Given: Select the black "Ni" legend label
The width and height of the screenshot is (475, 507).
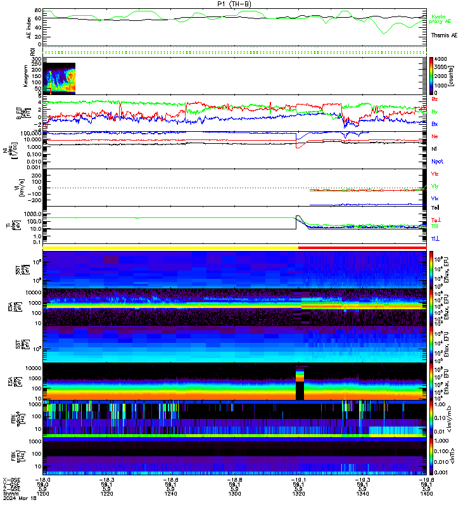Looking at the screenshot, I should (x=434, y=149).
